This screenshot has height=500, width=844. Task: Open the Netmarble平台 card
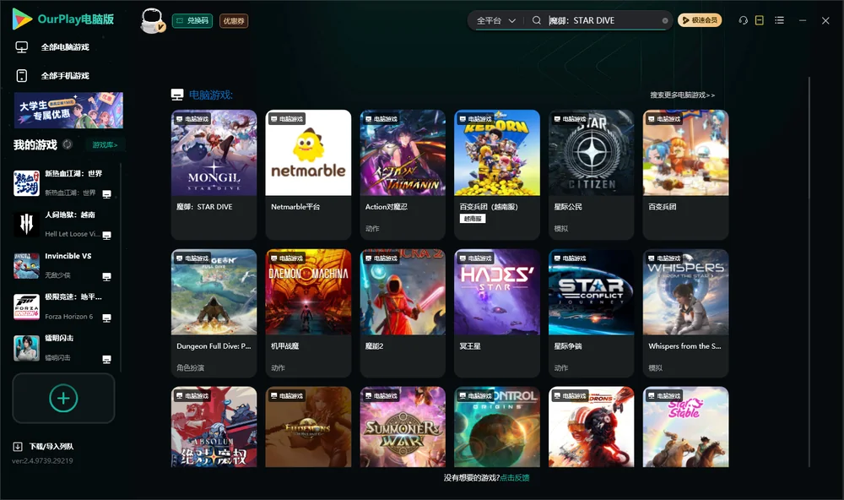click(308, 175)
